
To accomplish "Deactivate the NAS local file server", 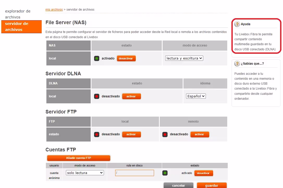I will 126,58.
